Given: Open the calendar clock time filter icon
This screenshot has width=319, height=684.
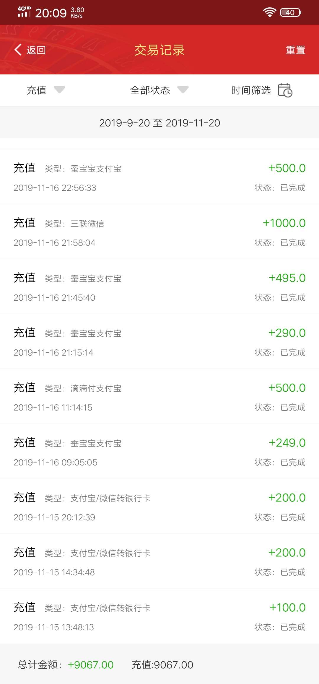Looking at the screenshot, I should click(x=285, y=90).
